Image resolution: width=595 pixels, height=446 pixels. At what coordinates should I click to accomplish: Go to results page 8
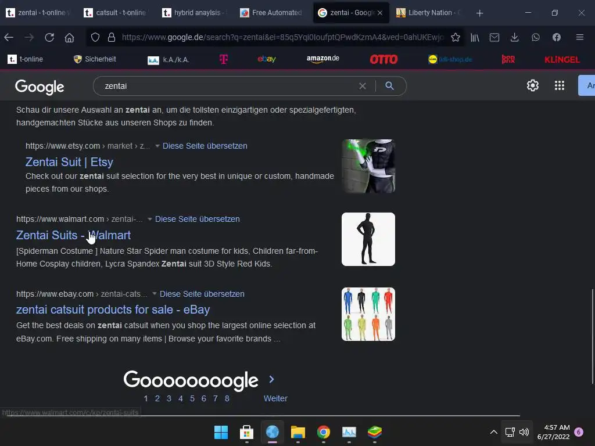pyautogui.click(x=227, y=398)
